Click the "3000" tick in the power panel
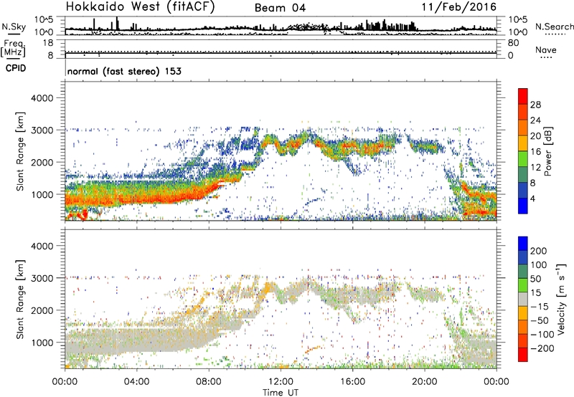 (x=42, y=130)
